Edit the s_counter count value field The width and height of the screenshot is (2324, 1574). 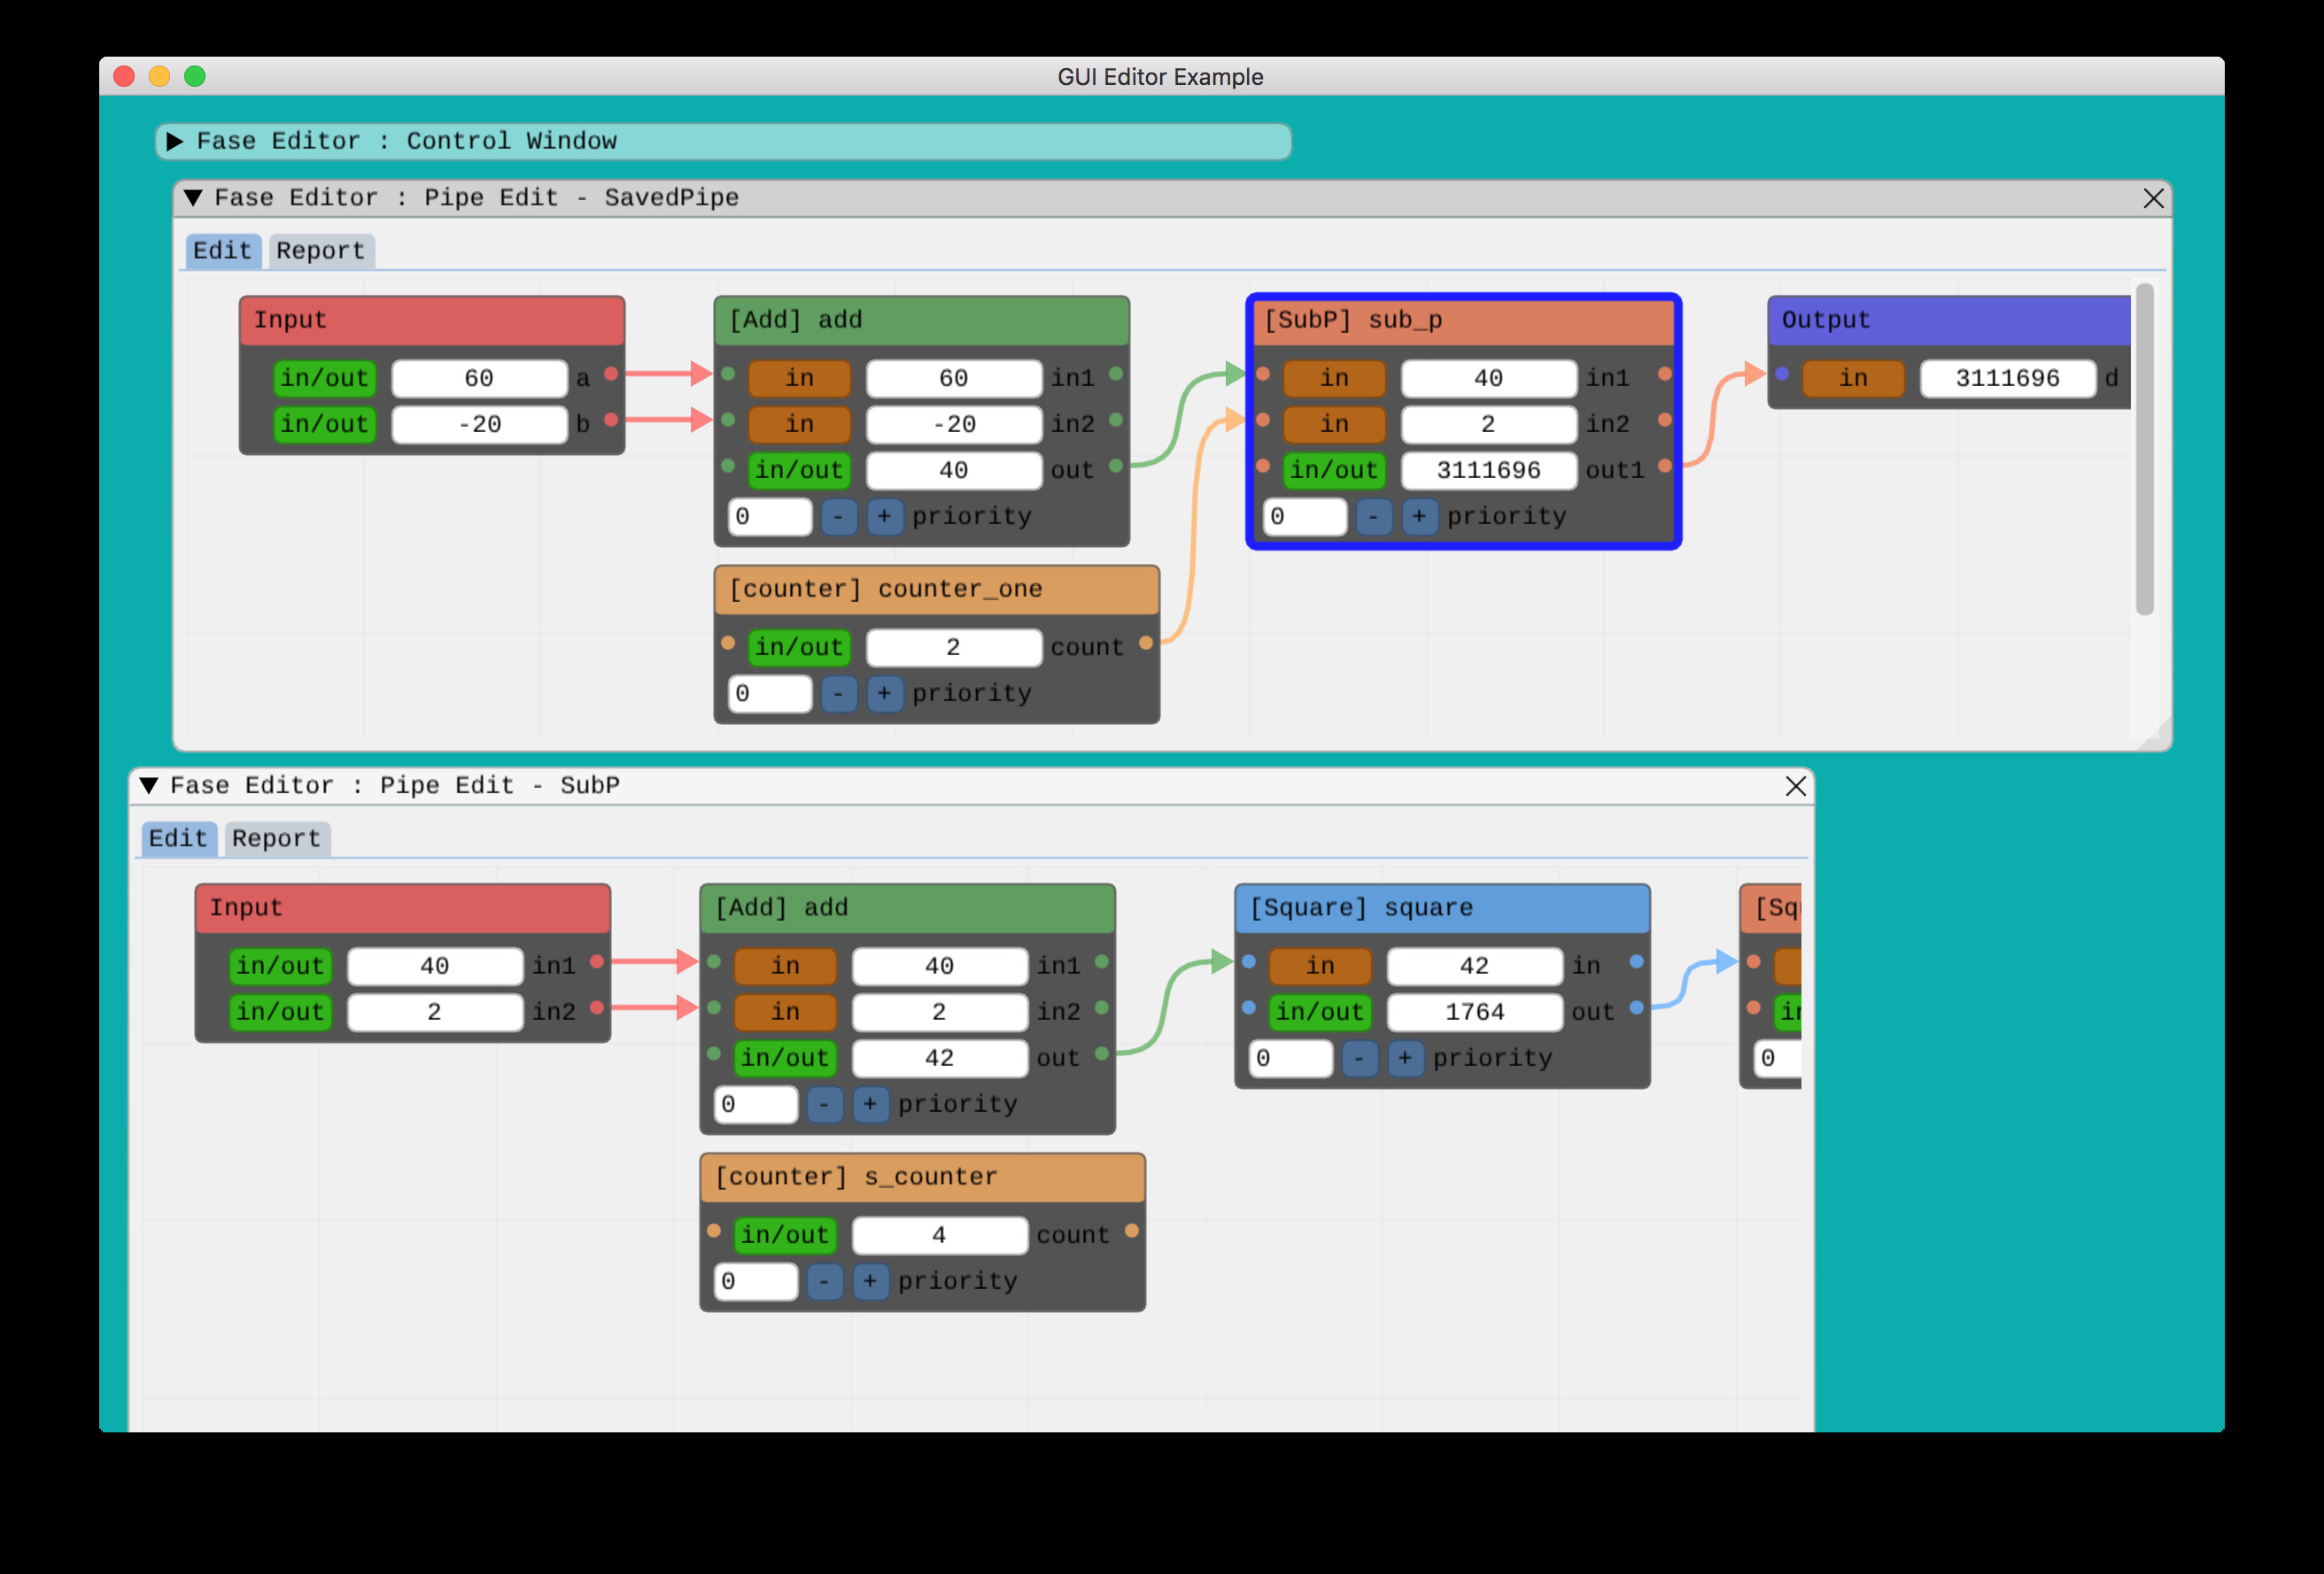pos(938,1235)
